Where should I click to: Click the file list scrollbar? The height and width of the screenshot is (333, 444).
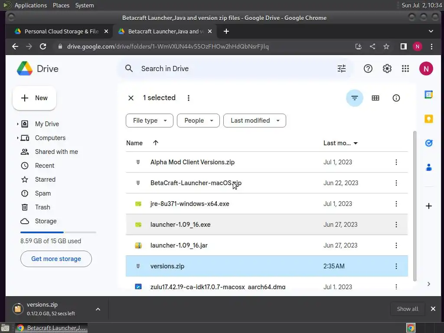point(415,206)
